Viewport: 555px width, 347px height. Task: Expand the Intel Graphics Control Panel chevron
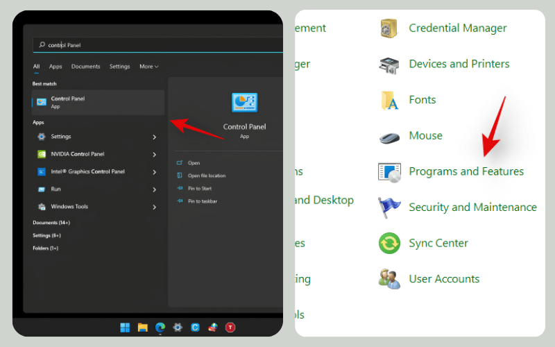pyautogui.click(x=154, y=172)
